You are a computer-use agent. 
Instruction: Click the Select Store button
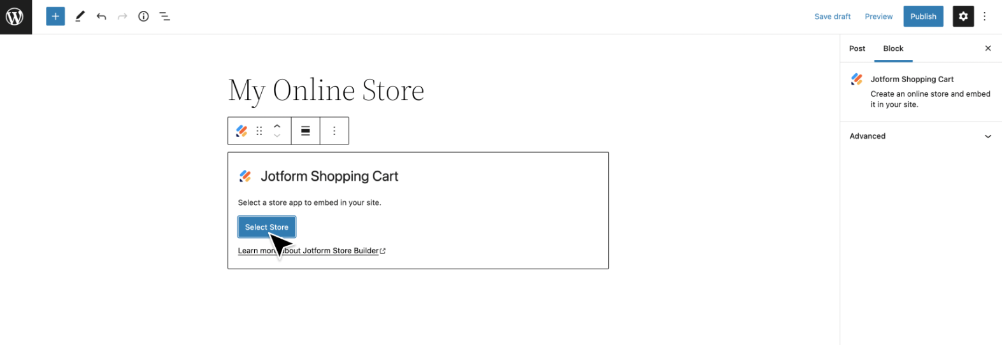coord(266,227)
